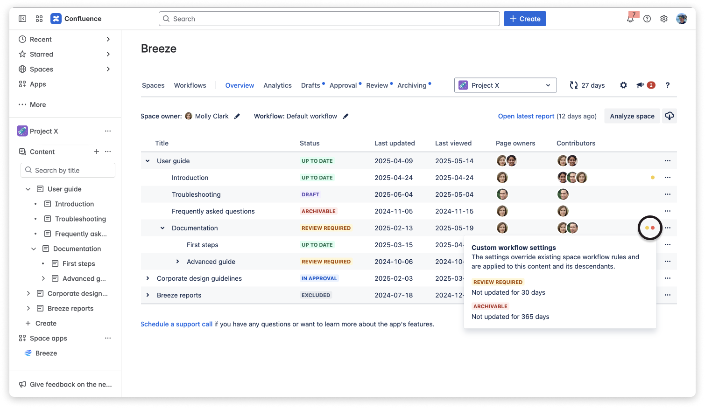705x408 pixels.
Task: Click Analyze space button
Action: click(632, 116)
